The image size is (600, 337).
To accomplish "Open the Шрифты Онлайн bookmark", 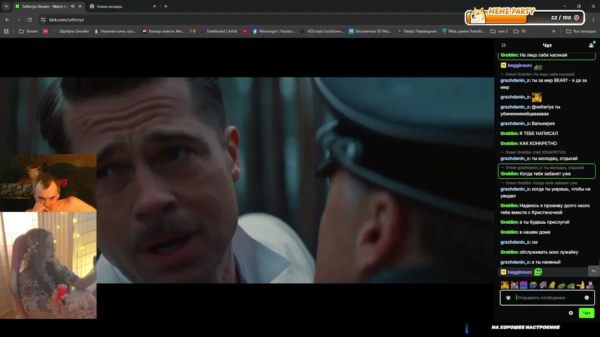I will point(71,31).
